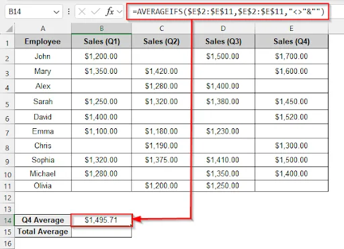
Task: Click the Select All corner triangle
Action: [9, 29]
